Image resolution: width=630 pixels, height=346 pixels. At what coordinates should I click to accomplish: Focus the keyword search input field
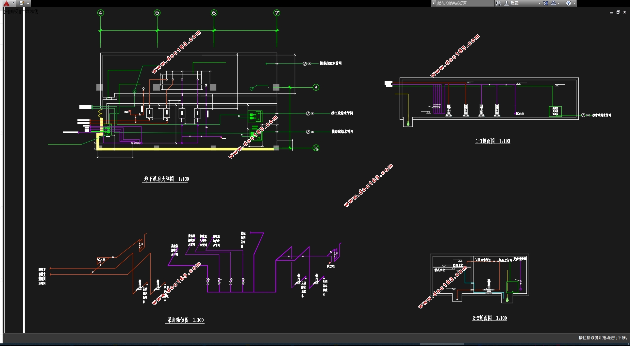point(465,3)
